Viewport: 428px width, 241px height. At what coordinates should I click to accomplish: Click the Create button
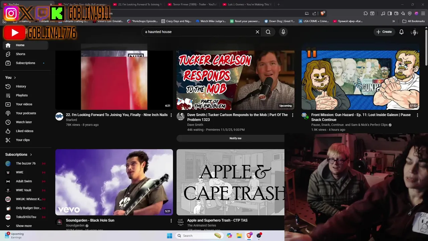384,32
